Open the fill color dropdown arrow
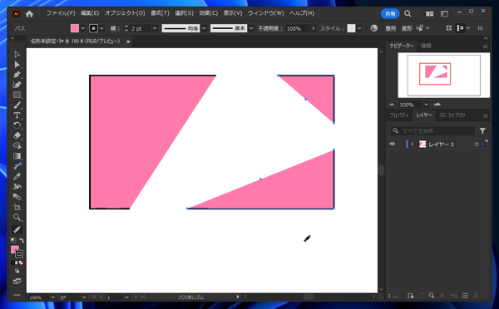Image resolution: width=499 pixels, height=309 pixels. [x=82, y=28]
